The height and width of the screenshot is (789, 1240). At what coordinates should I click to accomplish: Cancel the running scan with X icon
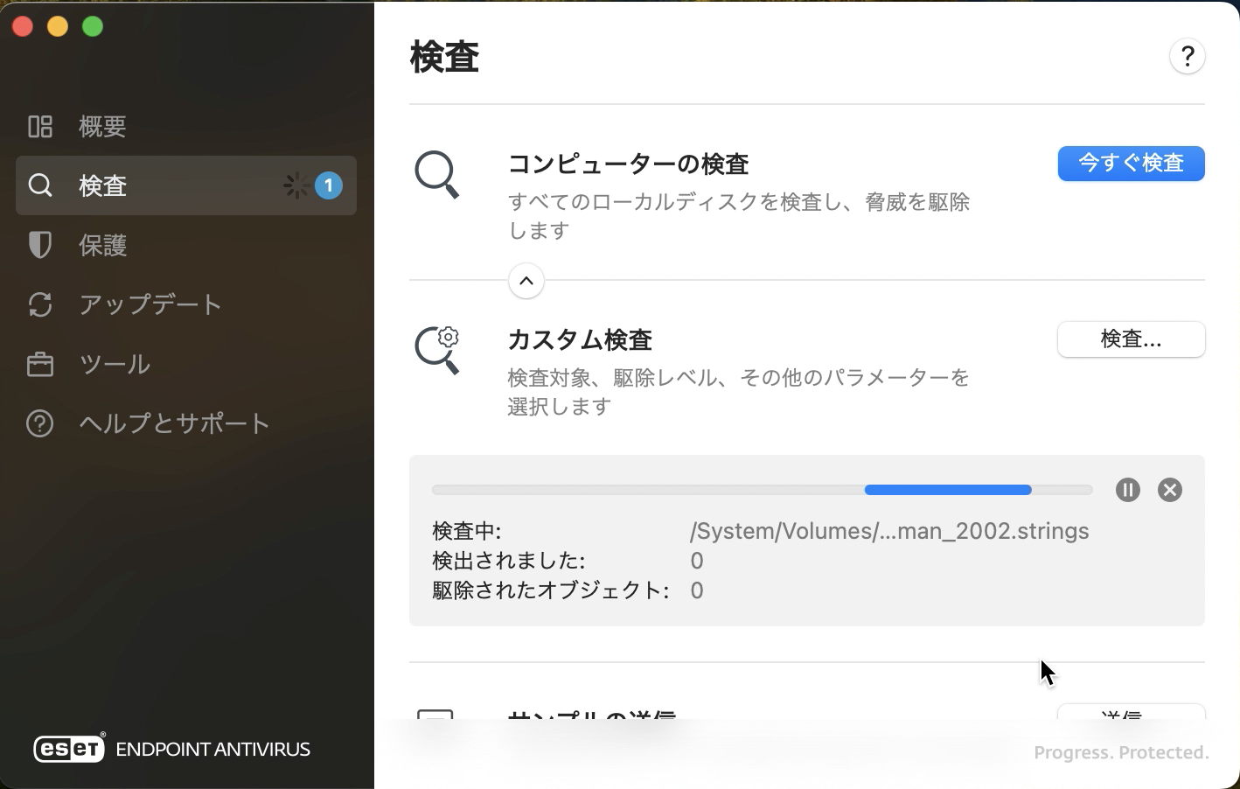[x=1169, y=490]
